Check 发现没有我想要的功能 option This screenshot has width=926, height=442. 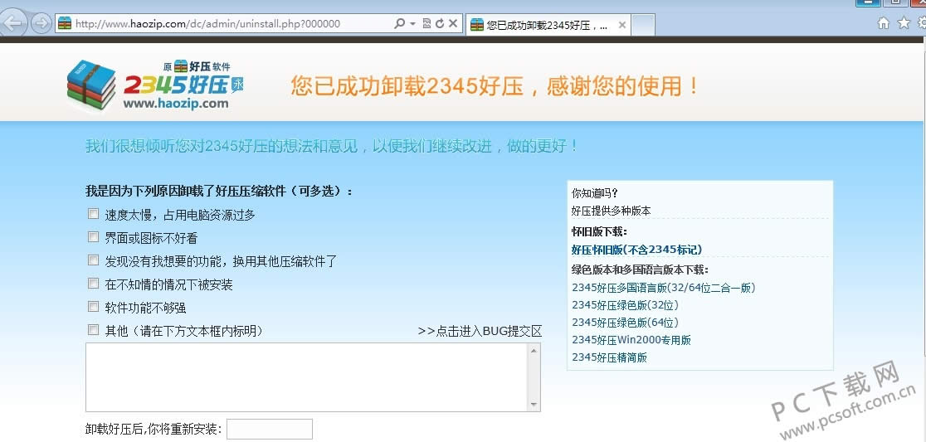93,260
